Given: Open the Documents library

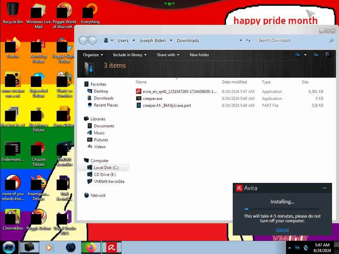Looking at the screenshot, I should click(104, 126).
